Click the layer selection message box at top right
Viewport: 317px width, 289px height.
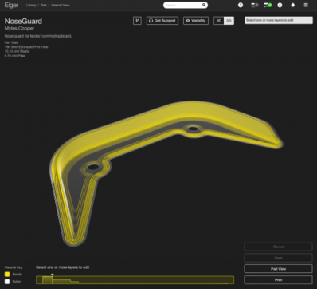point(279,20)
